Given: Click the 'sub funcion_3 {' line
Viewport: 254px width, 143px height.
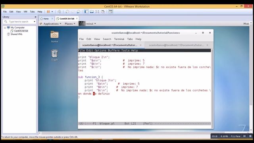Looking at the screenshot, I should point(90,77).
